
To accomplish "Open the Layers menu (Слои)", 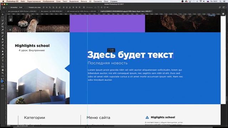I will pos(58,1).
